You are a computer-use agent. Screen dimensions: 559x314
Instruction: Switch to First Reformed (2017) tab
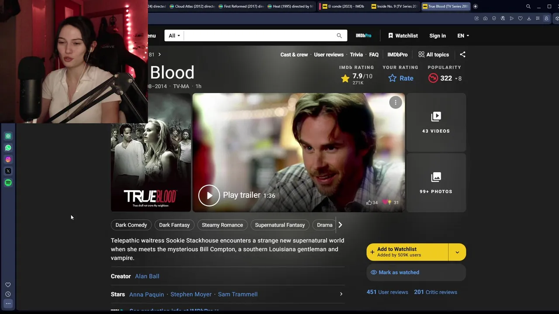click(x=241, y=7)
